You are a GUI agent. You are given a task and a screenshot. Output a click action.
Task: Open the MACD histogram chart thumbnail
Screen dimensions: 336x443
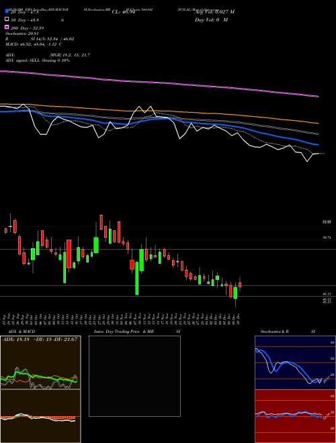[40, 416]
